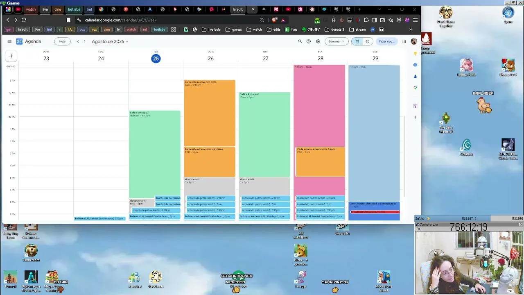Click the 'Fazer upg...' upgrade button

pyautogui.click(x=386, y=41)
